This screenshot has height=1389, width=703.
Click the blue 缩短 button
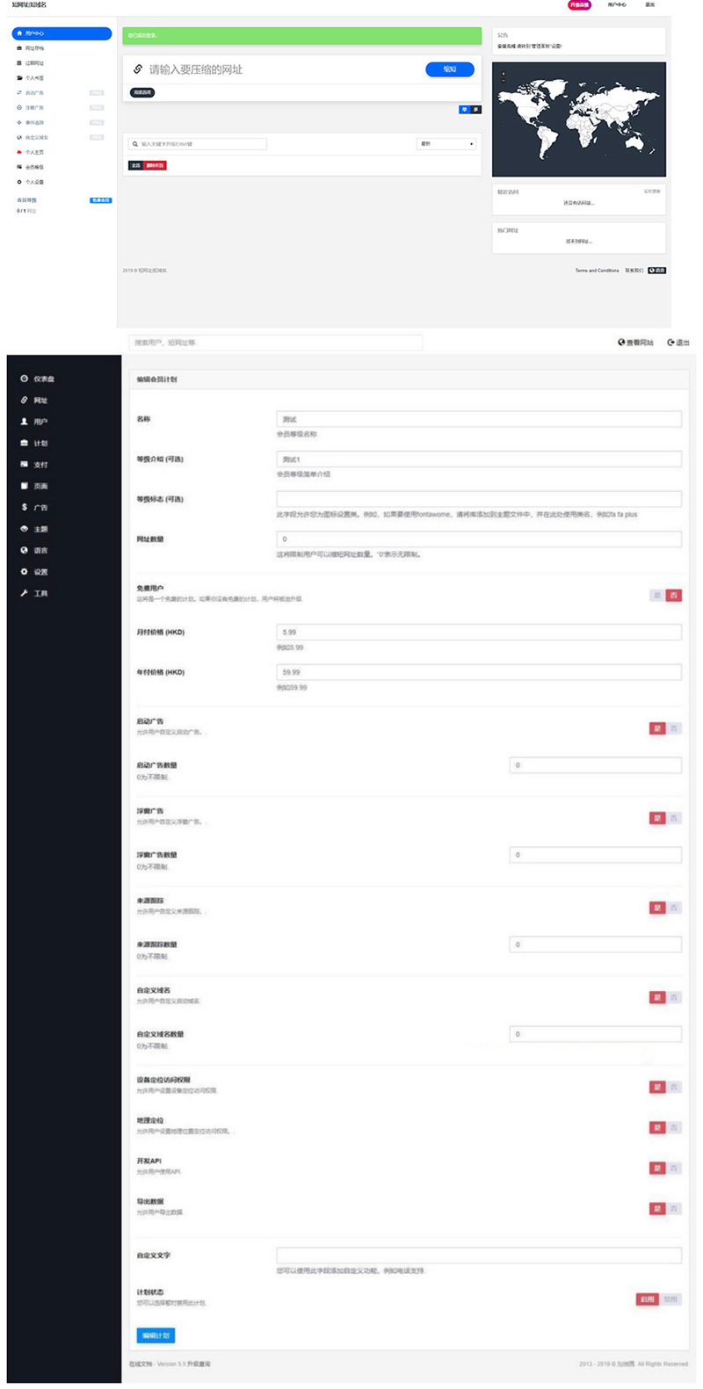pos(450,69)
